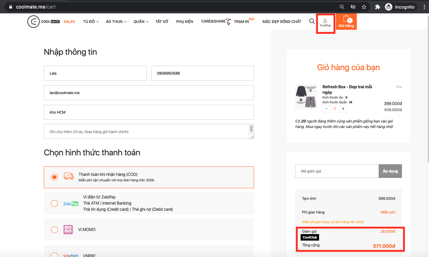Click the MoMo wallet logo
The width and height of the screenshot is (429, 257).
[68, 230]
